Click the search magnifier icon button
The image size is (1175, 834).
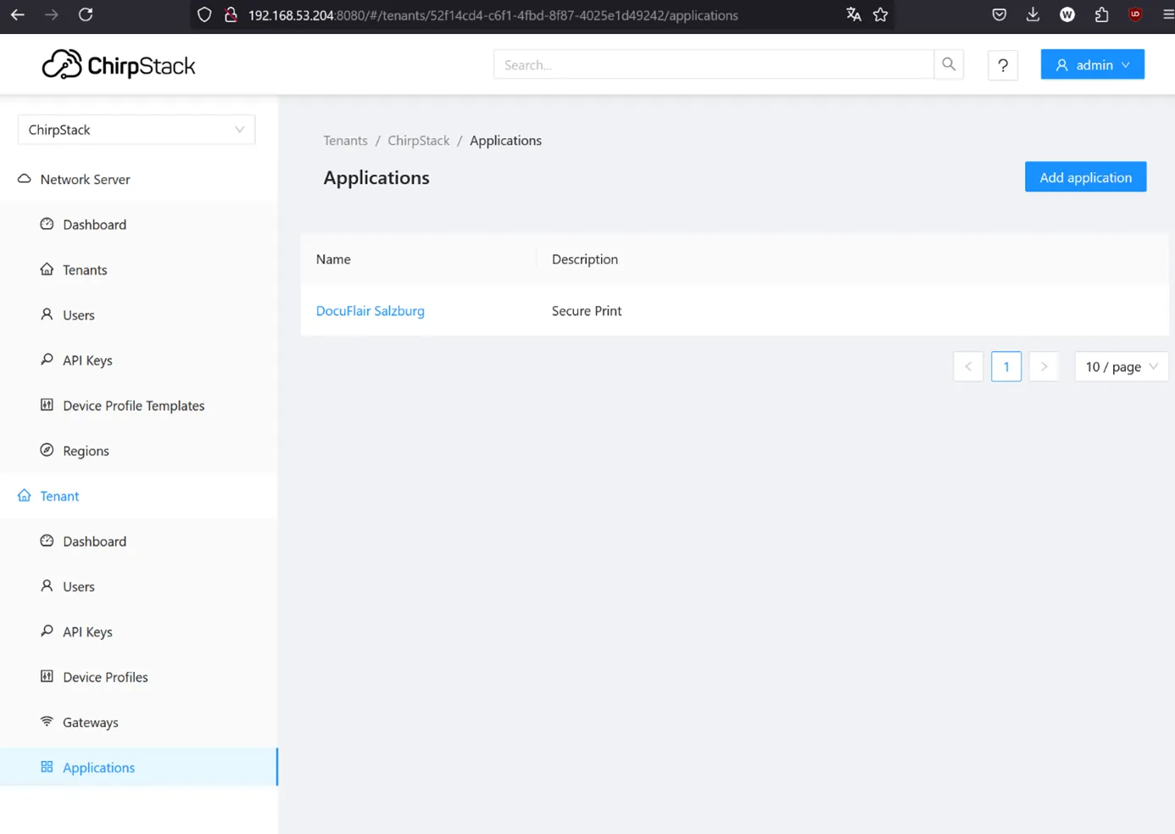(949, 64)
